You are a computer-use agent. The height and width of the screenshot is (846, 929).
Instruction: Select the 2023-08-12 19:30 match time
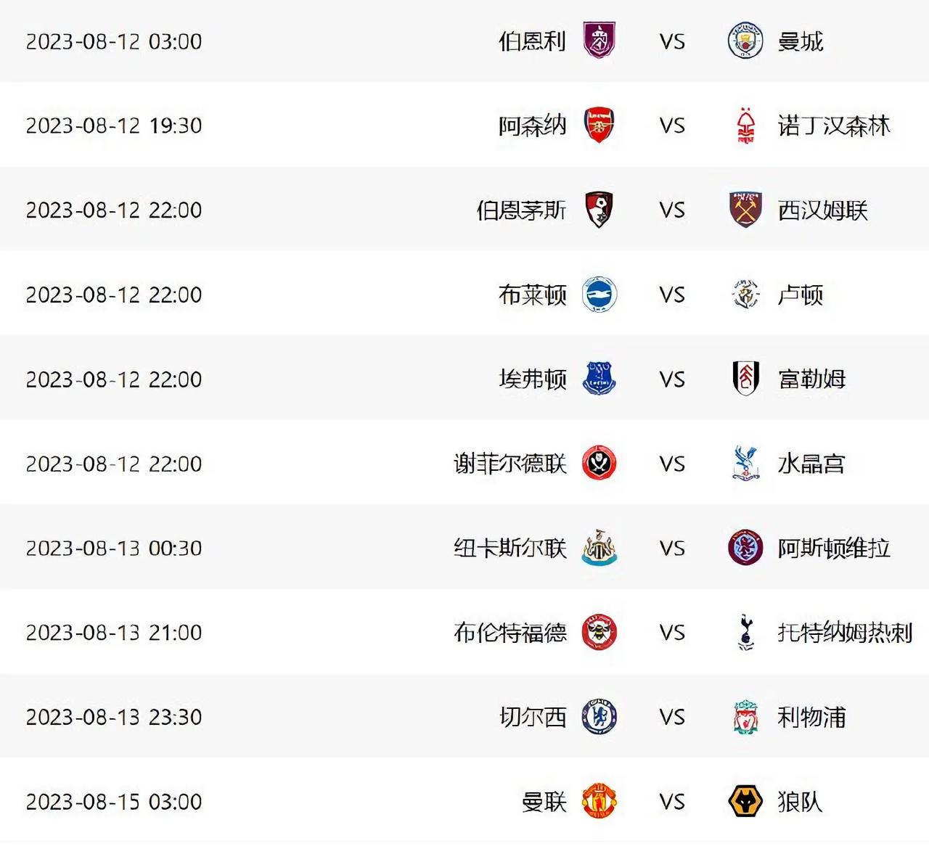click(x=114, y=126)
